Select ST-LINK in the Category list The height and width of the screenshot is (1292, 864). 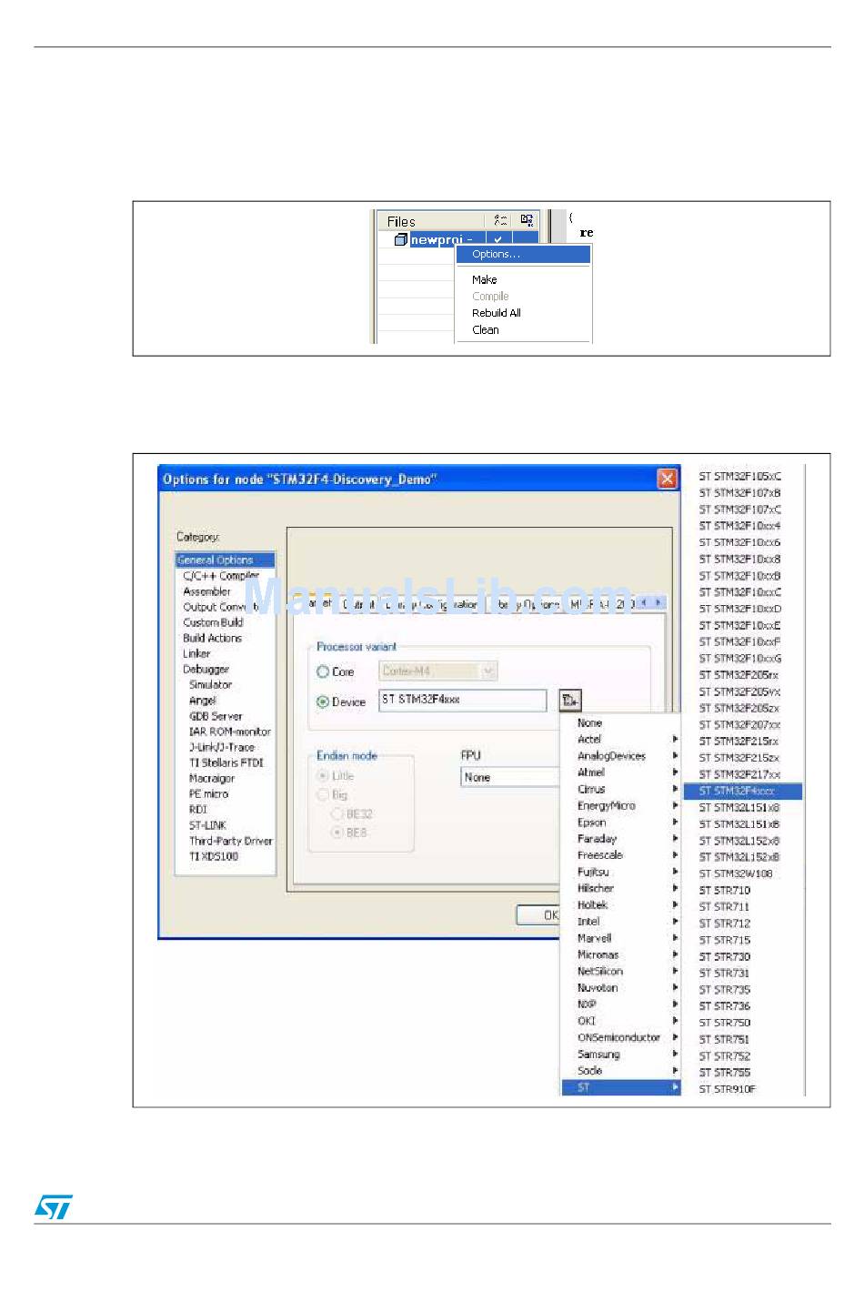pos(207,825)
